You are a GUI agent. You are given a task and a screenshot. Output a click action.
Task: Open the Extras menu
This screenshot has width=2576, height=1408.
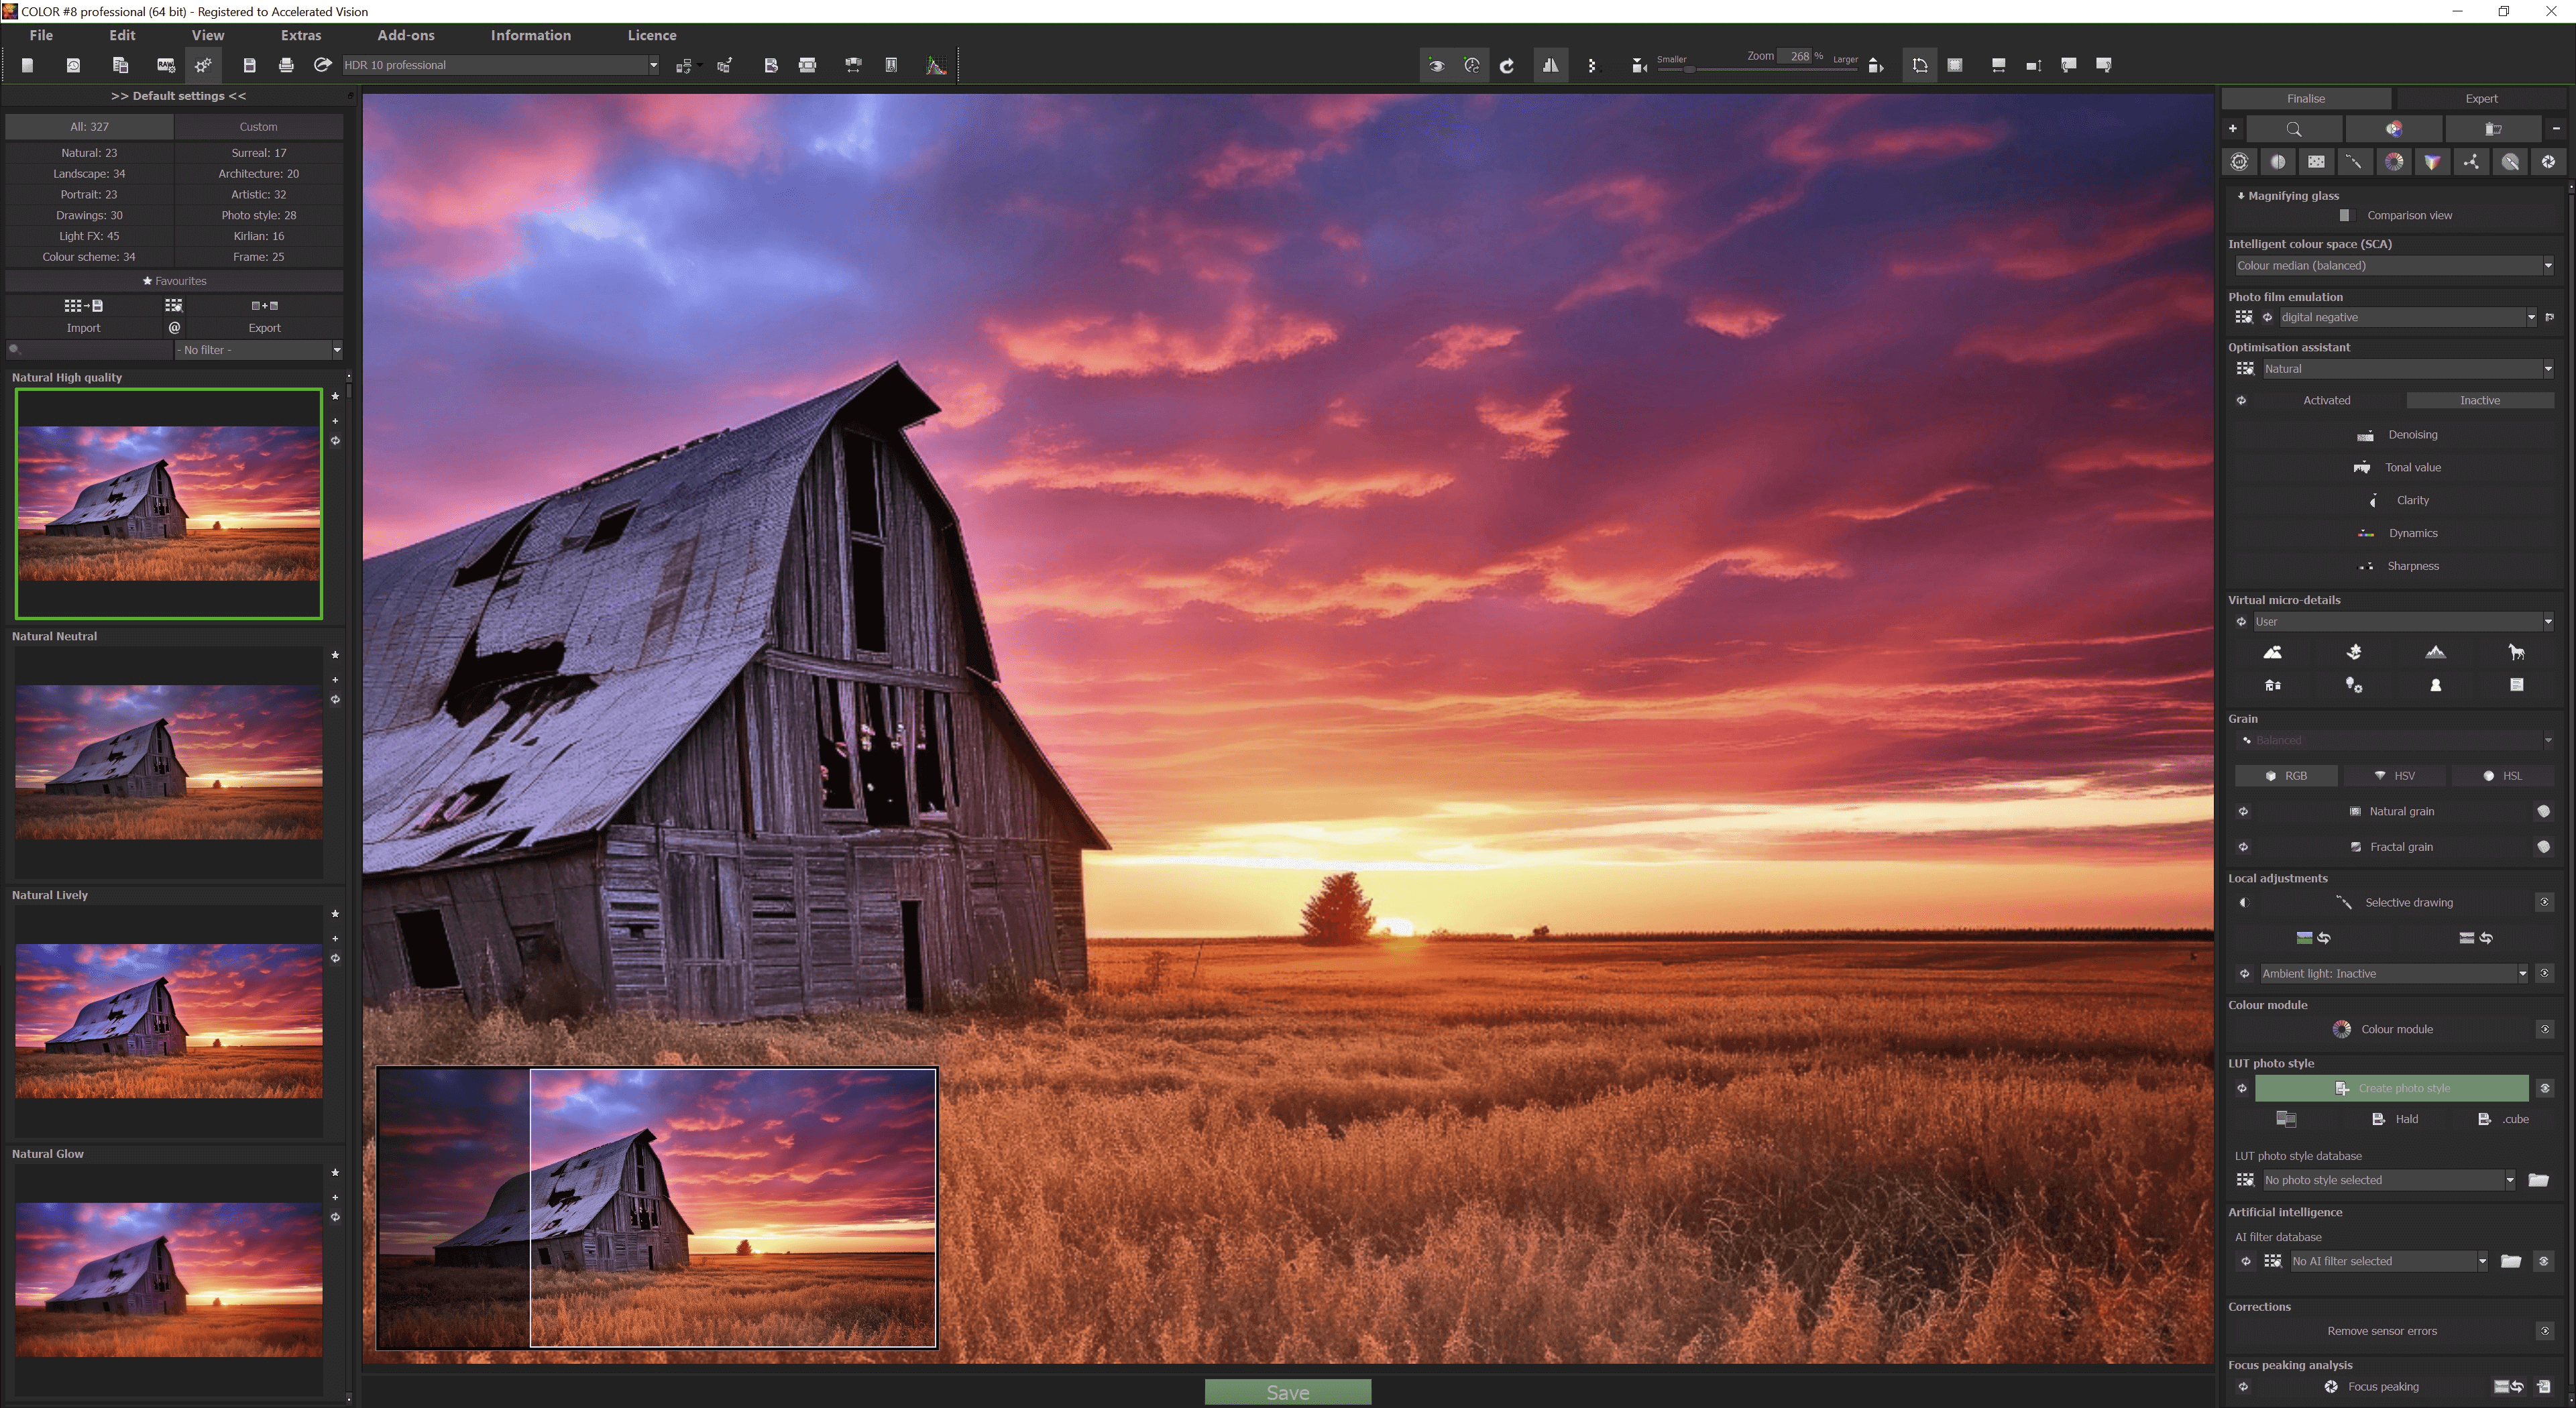pyautogui.click(x=300, y=35)
